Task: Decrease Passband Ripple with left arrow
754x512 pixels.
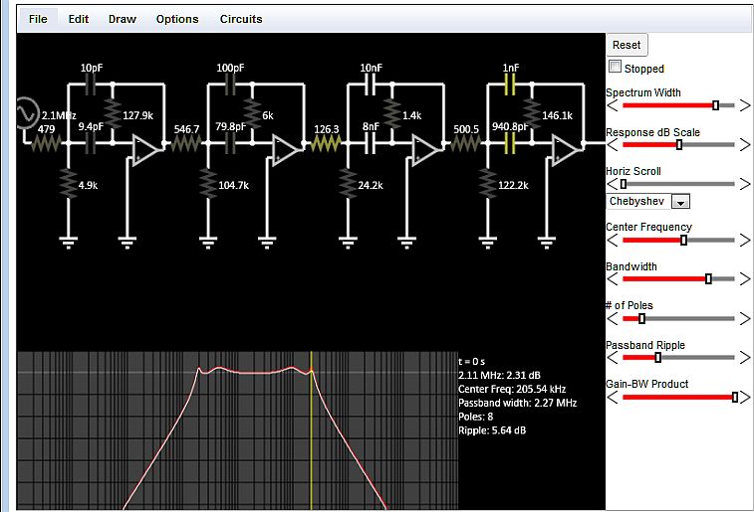Action: point(613,358)
